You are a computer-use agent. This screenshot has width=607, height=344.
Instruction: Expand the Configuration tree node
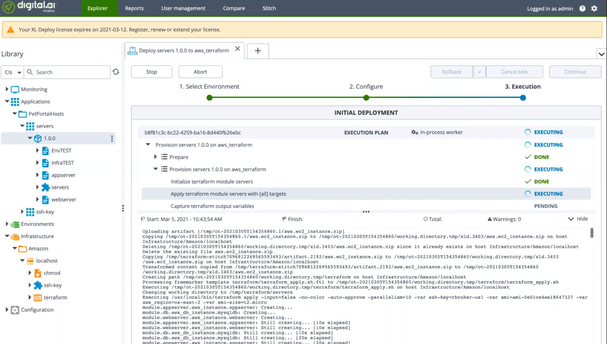point(7,310)
